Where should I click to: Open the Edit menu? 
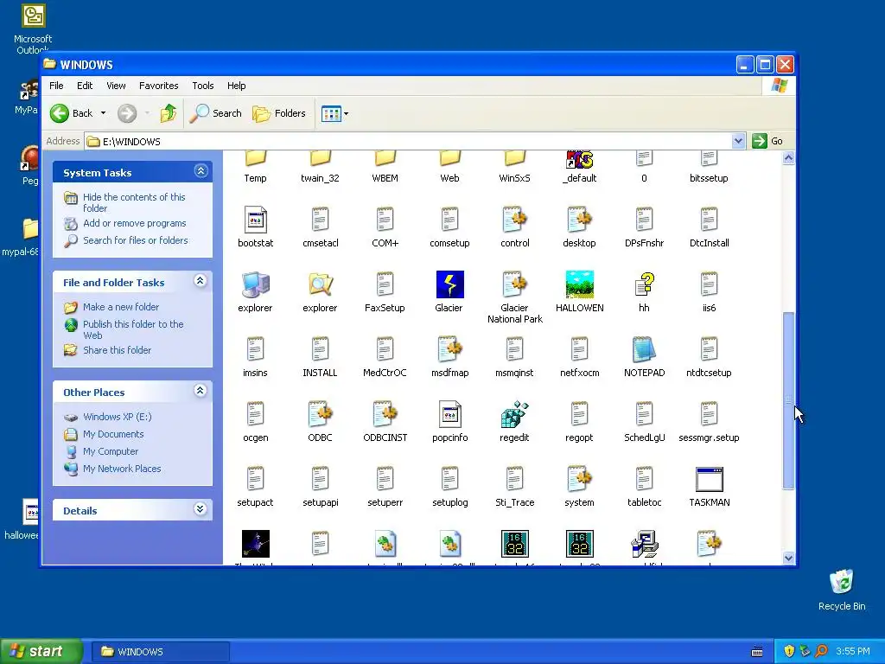85,86
